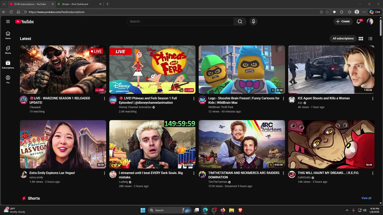
Task: Play the R.E.P.O. cartoon thumbnail
Action: tap(331, 144)
